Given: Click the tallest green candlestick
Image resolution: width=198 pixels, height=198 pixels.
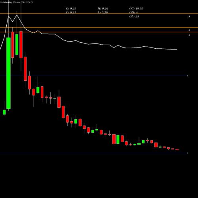Looking at the screenshot, I should pos(8,73).
